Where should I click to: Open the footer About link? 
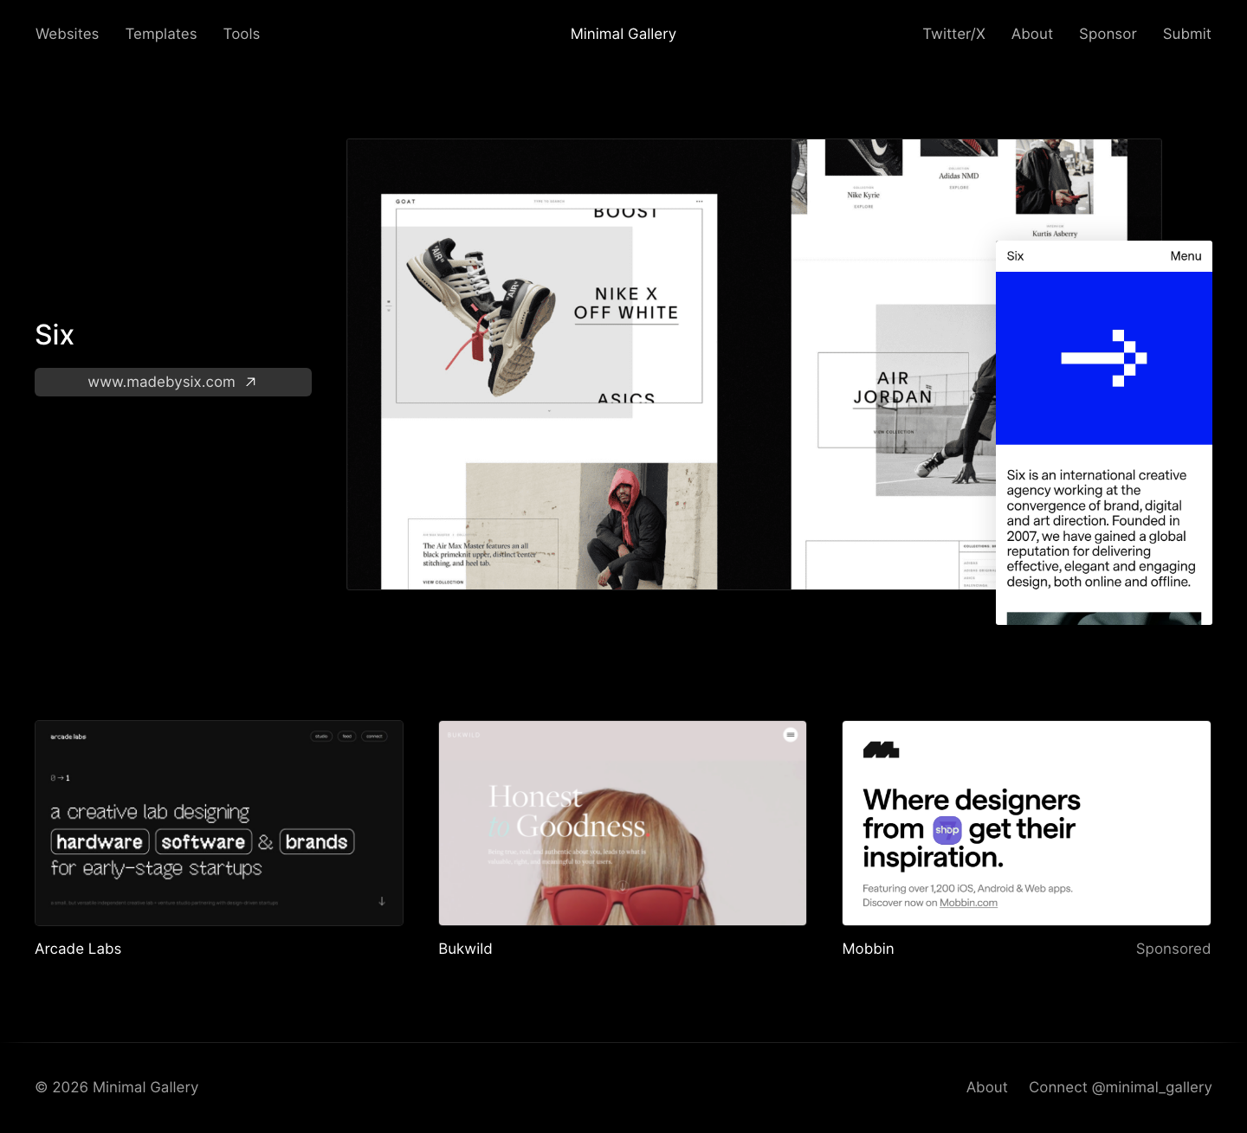coord(987,1087)
